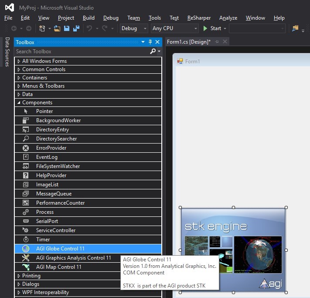Expand the Data toolbox group
The width and height of the screenshot is (310, 298).
[19, 94]
